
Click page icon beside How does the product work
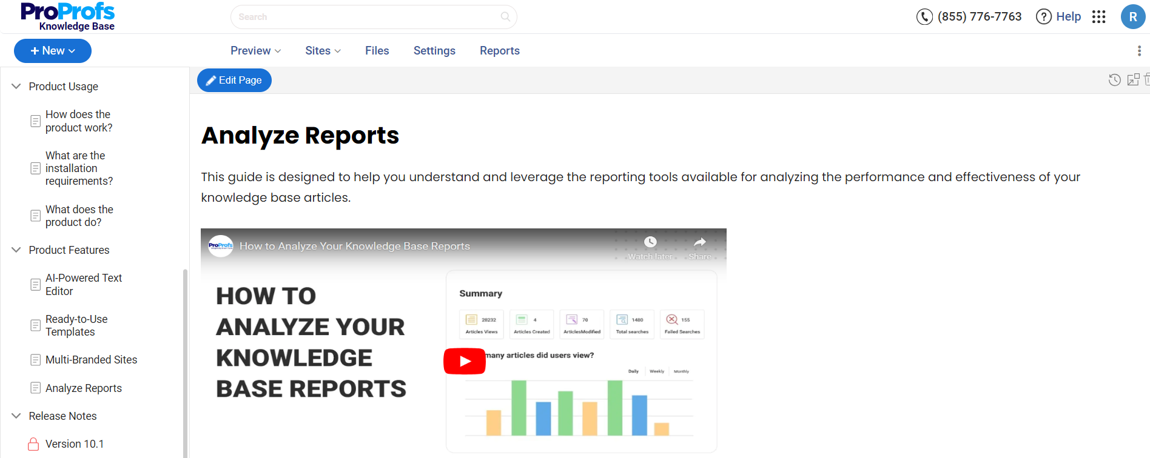(x=36, y=121)
